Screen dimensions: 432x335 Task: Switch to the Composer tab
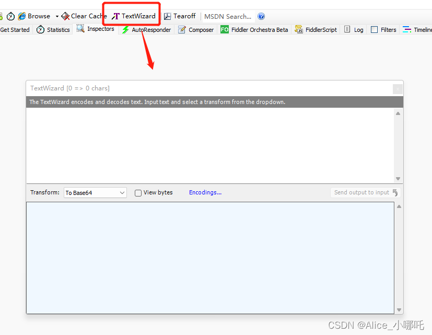pyautogui.click(x=196, y=30)
